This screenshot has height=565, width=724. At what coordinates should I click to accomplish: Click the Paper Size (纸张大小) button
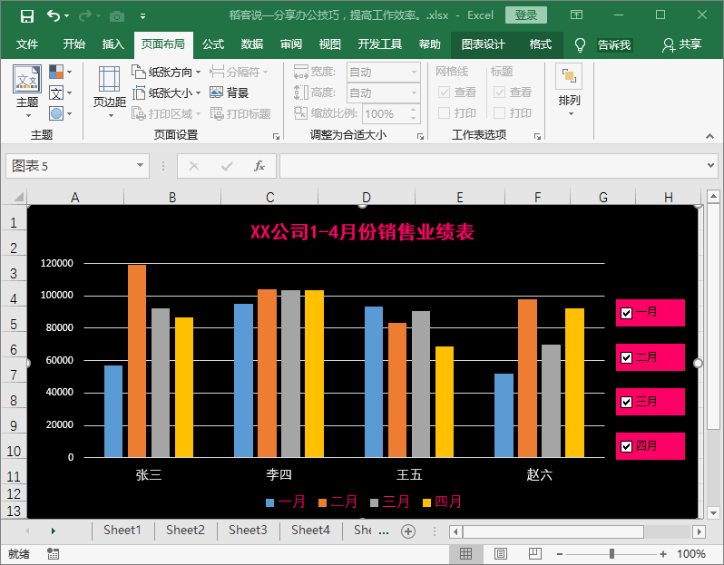[166, 93]
